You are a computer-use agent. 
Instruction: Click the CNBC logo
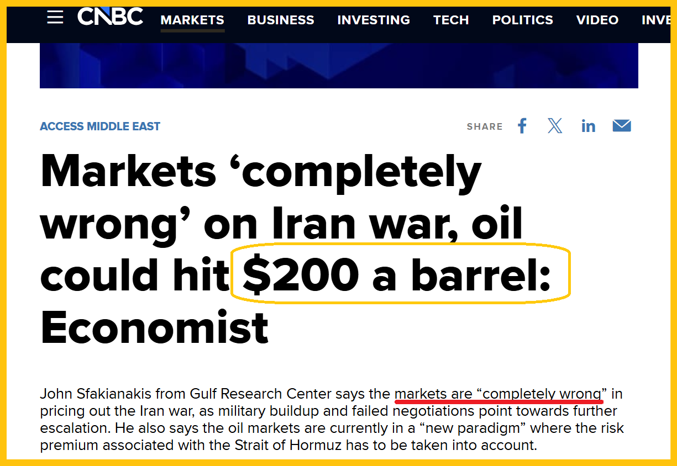[x=109, y=17]
